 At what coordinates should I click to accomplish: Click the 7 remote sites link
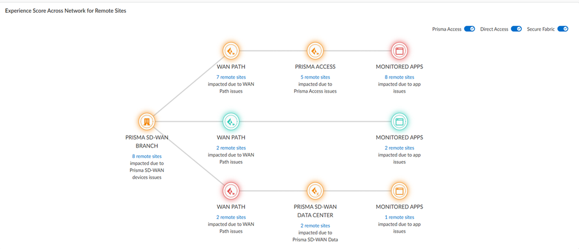click(x=231, y=77)
